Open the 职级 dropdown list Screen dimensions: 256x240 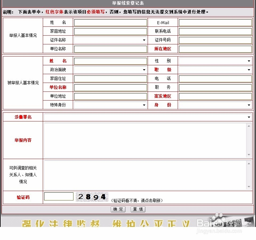click(215, 70)
